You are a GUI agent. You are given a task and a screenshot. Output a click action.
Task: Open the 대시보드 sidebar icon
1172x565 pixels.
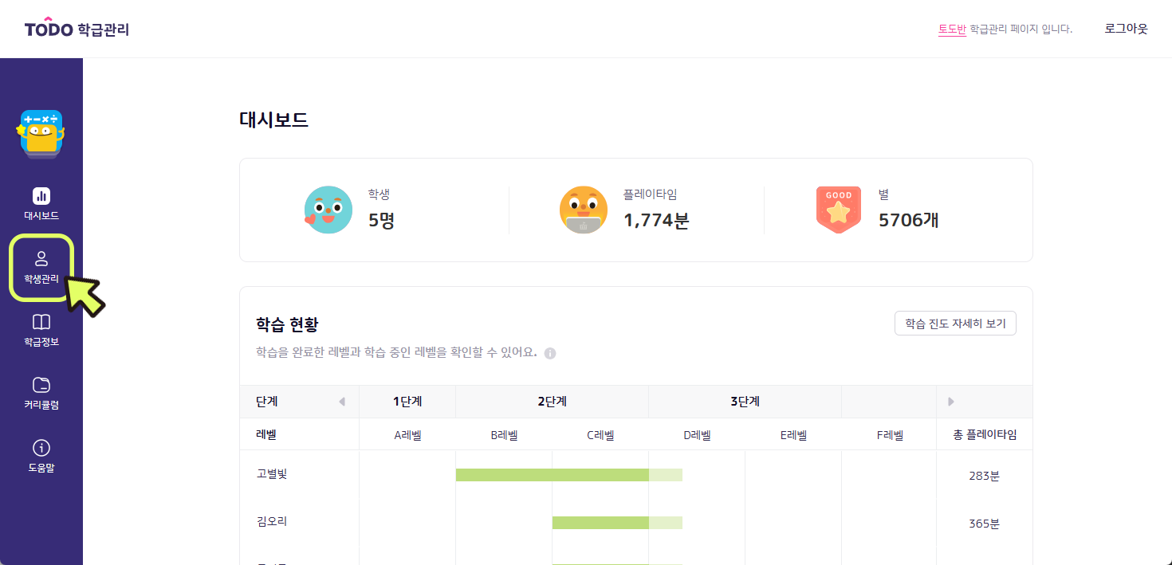click(x=41, y=195)
